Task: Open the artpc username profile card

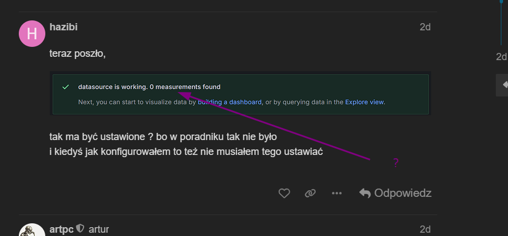Action: (61, 229)
